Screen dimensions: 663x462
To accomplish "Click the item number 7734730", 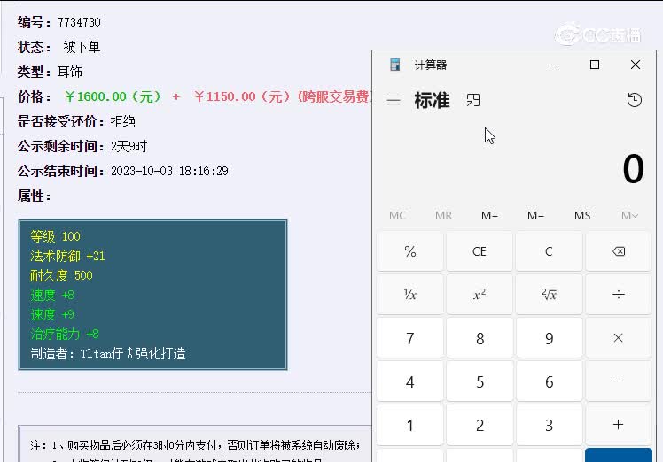I will point(79,22).
